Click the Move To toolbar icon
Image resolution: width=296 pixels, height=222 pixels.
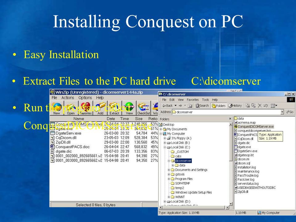[x=248, y=106]
